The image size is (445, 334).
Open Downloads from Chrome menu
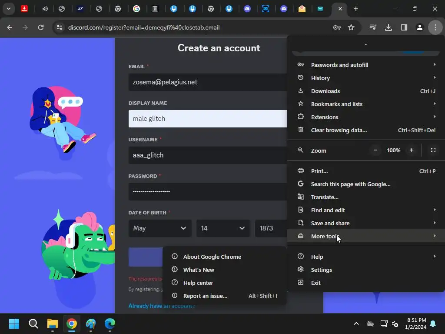366,91
